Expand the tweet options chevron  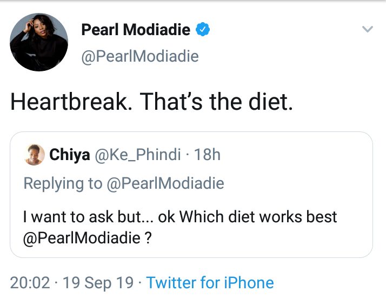point(368,29)
